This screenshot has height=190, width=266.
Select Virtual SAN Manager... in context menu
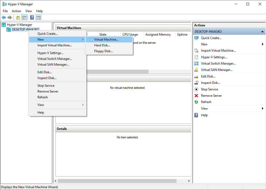pyautogui.click(x=58, y=65)
